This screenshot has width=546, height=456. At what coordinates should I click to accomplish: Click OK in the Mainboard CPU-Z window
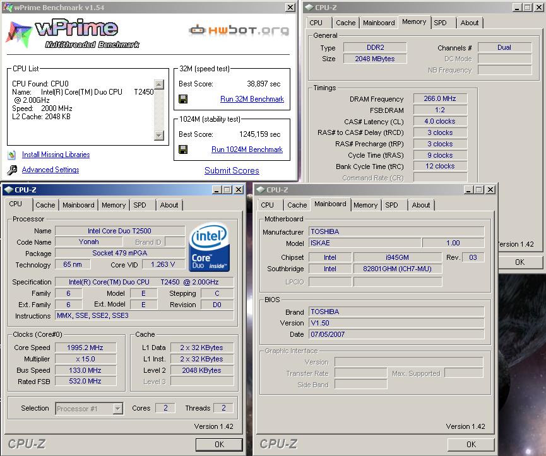471,444
